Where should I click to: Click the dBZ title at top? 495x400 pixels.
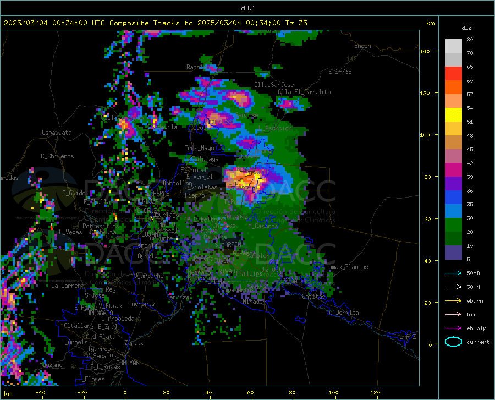point(247,8)
